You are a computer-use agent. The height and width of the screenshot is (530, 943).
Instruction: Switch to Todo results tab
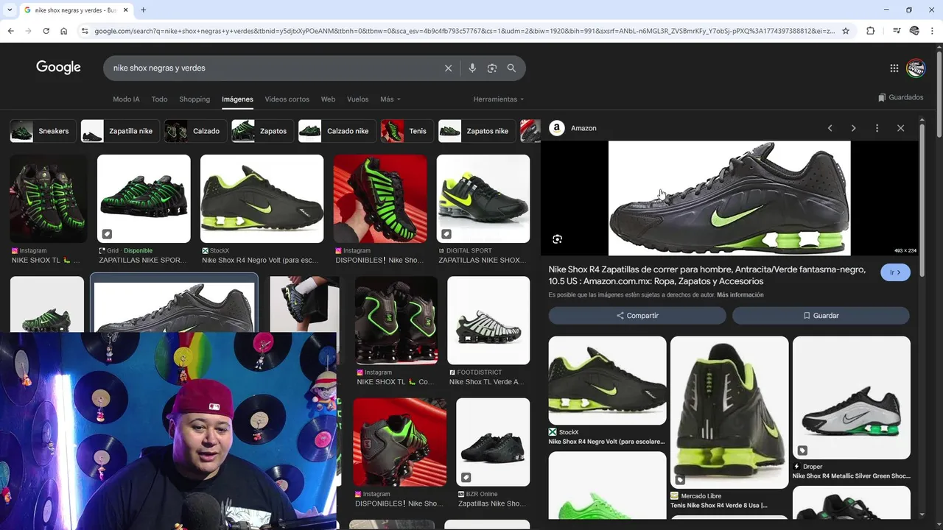tap(159, 99)
